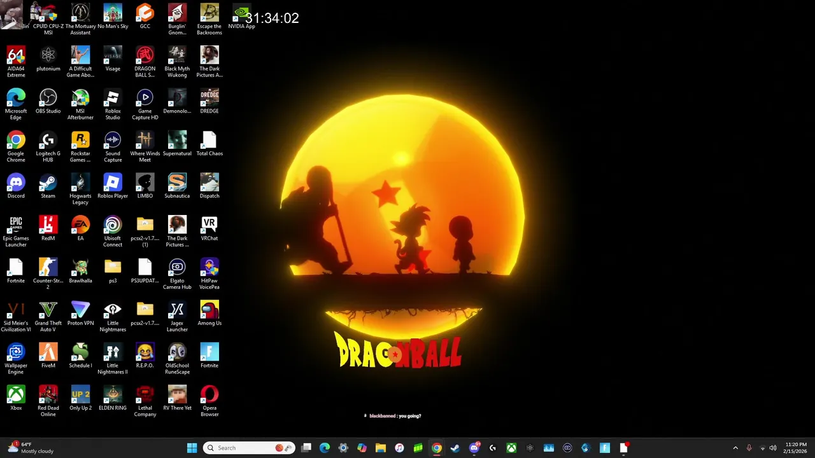Image resolution: width=815 pixels, height=458 pixels.
Task: Open the NVIDIA App desktop icon
Action: pyautogui.click(x=241, y=17)
